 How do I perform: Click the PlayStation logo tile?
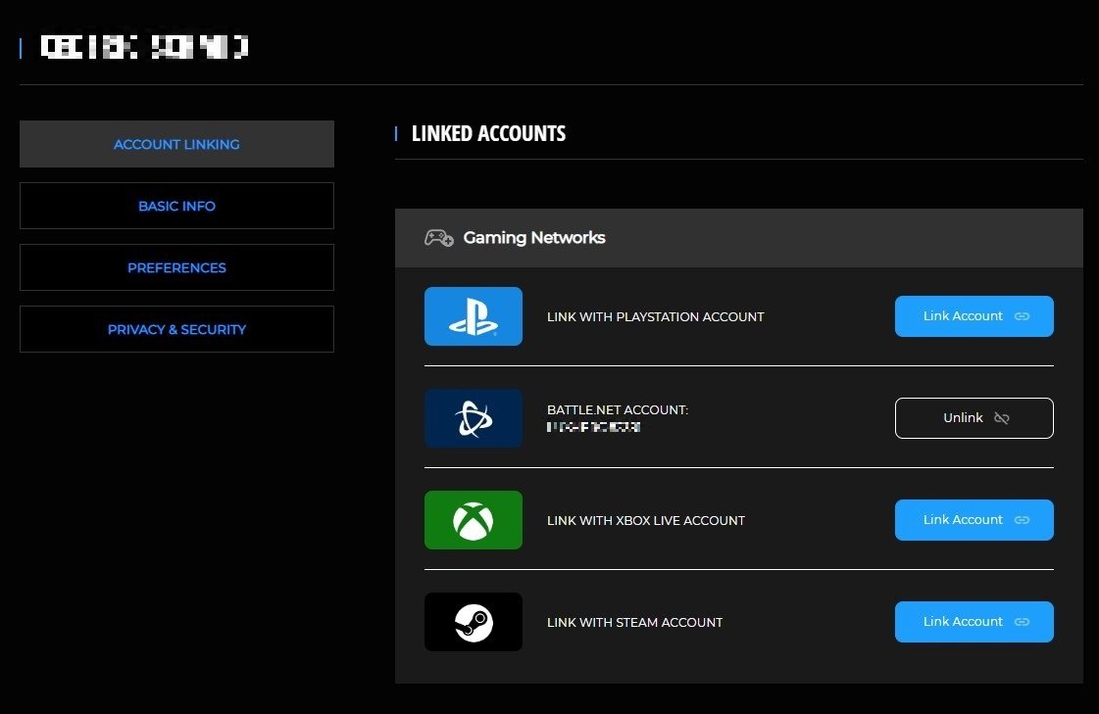pyautogui.click(x=474, y=316)
